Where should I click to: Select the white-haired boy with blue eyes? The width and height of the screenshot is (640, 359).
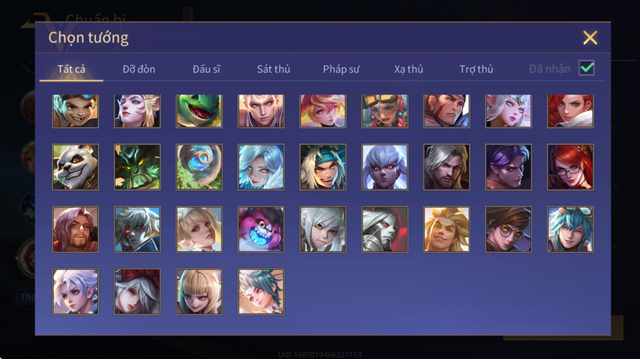[75, 292]
